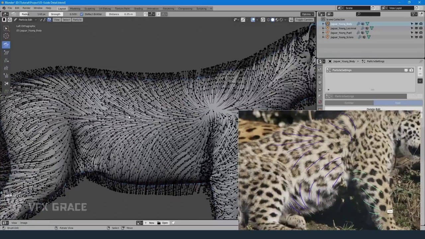Remove the selected particle system slot
This screenshot has height=239, width=425.
click(420, 74)
